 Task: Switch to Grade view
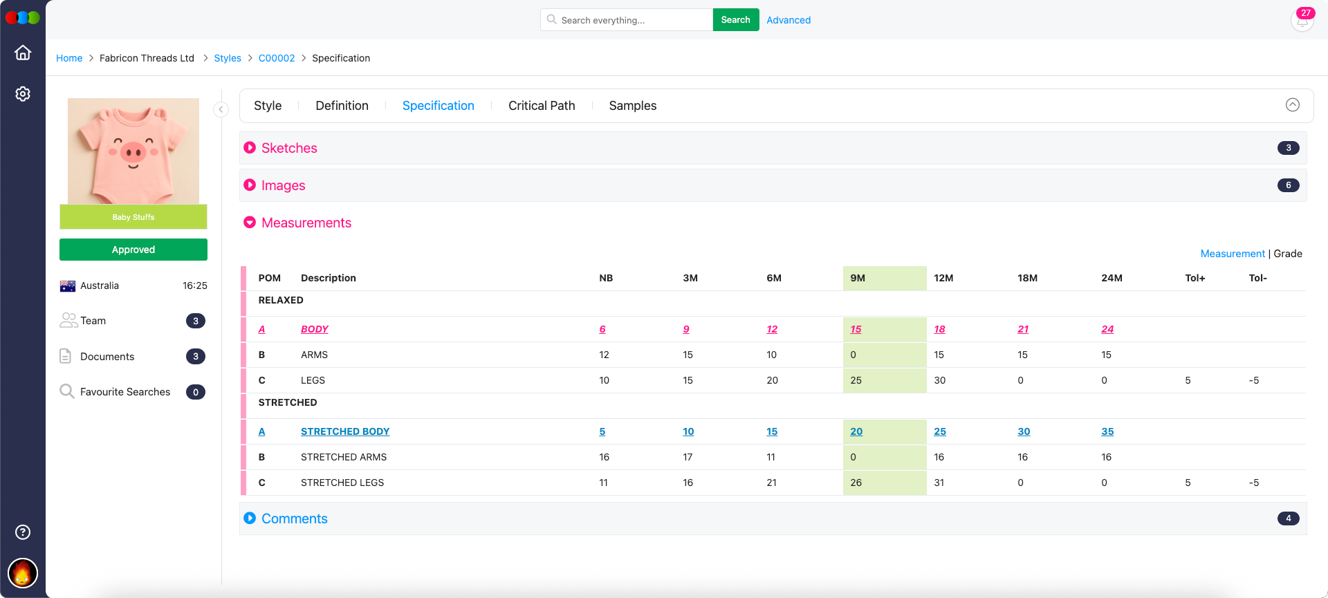(1288, 254)
